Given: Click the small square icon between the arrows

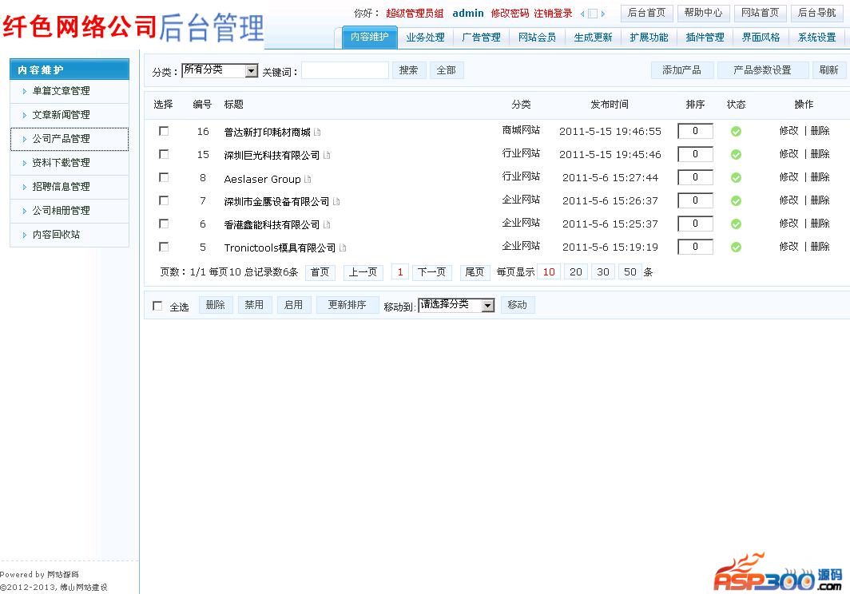Looking at the screenshot, I should coord(593,14).
